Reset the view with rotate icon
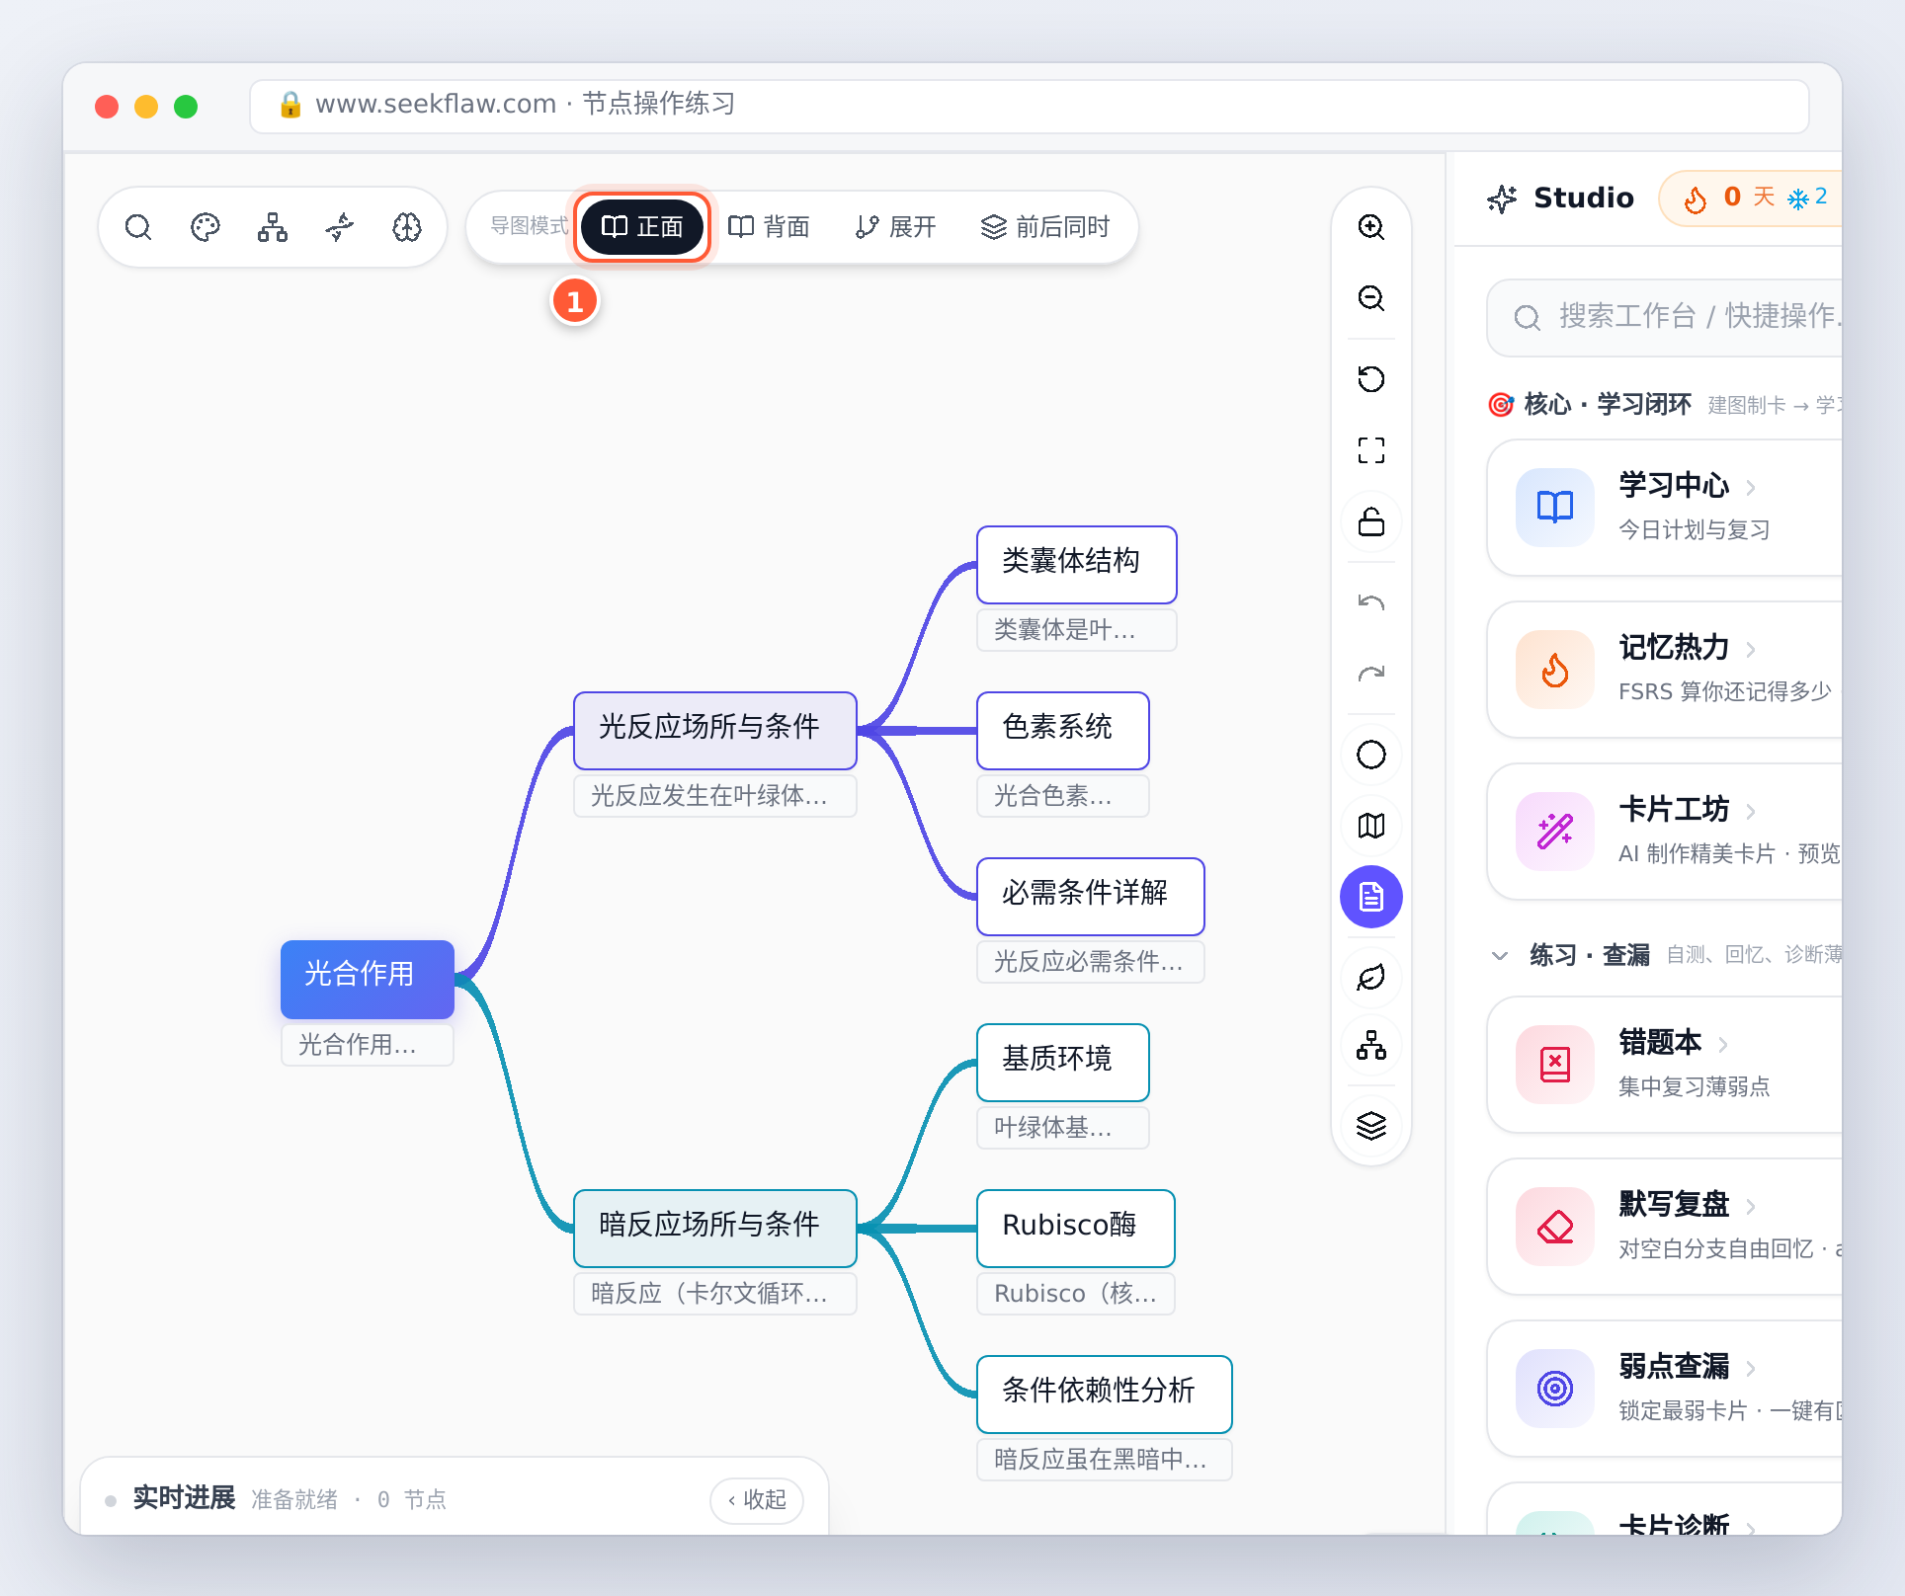Screen dimensions: 1905x1596 pyautogui.click(x=1371, y=379)
